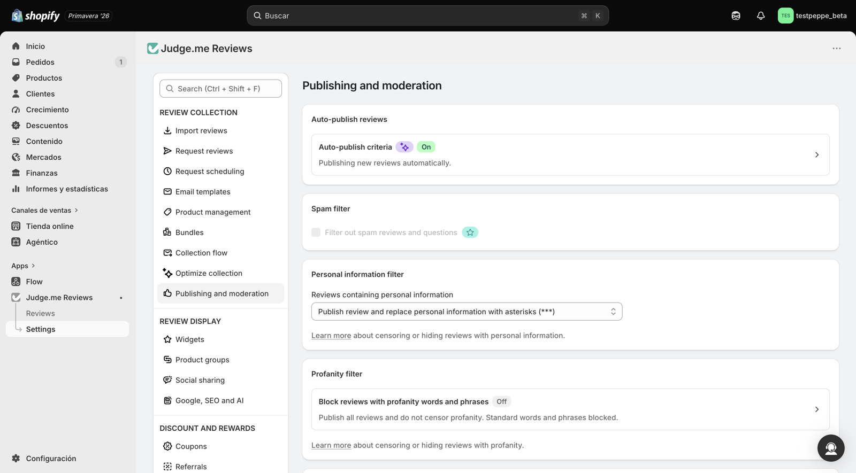This screenshot has width=856, height=473.
Task: Open the testpeppe_beta account menu
Action: tap(812, 15)
